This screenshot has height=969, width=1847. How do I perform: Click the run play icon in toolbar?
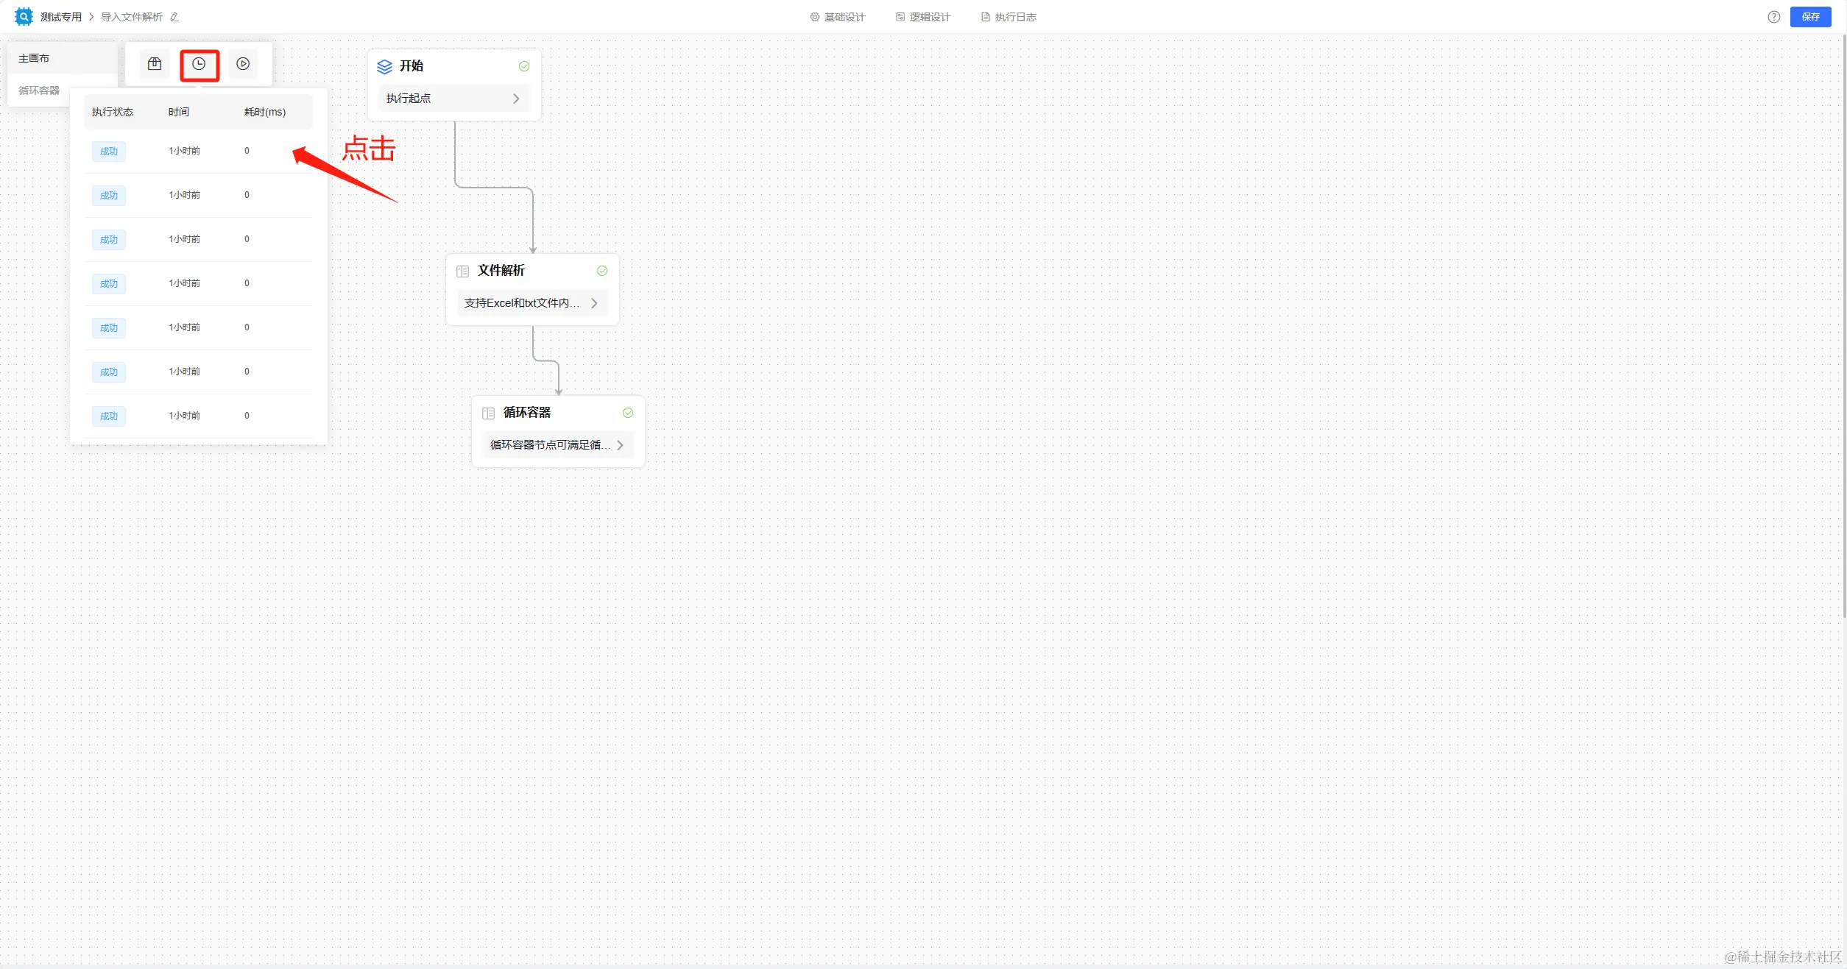click(x=243, y=65)
